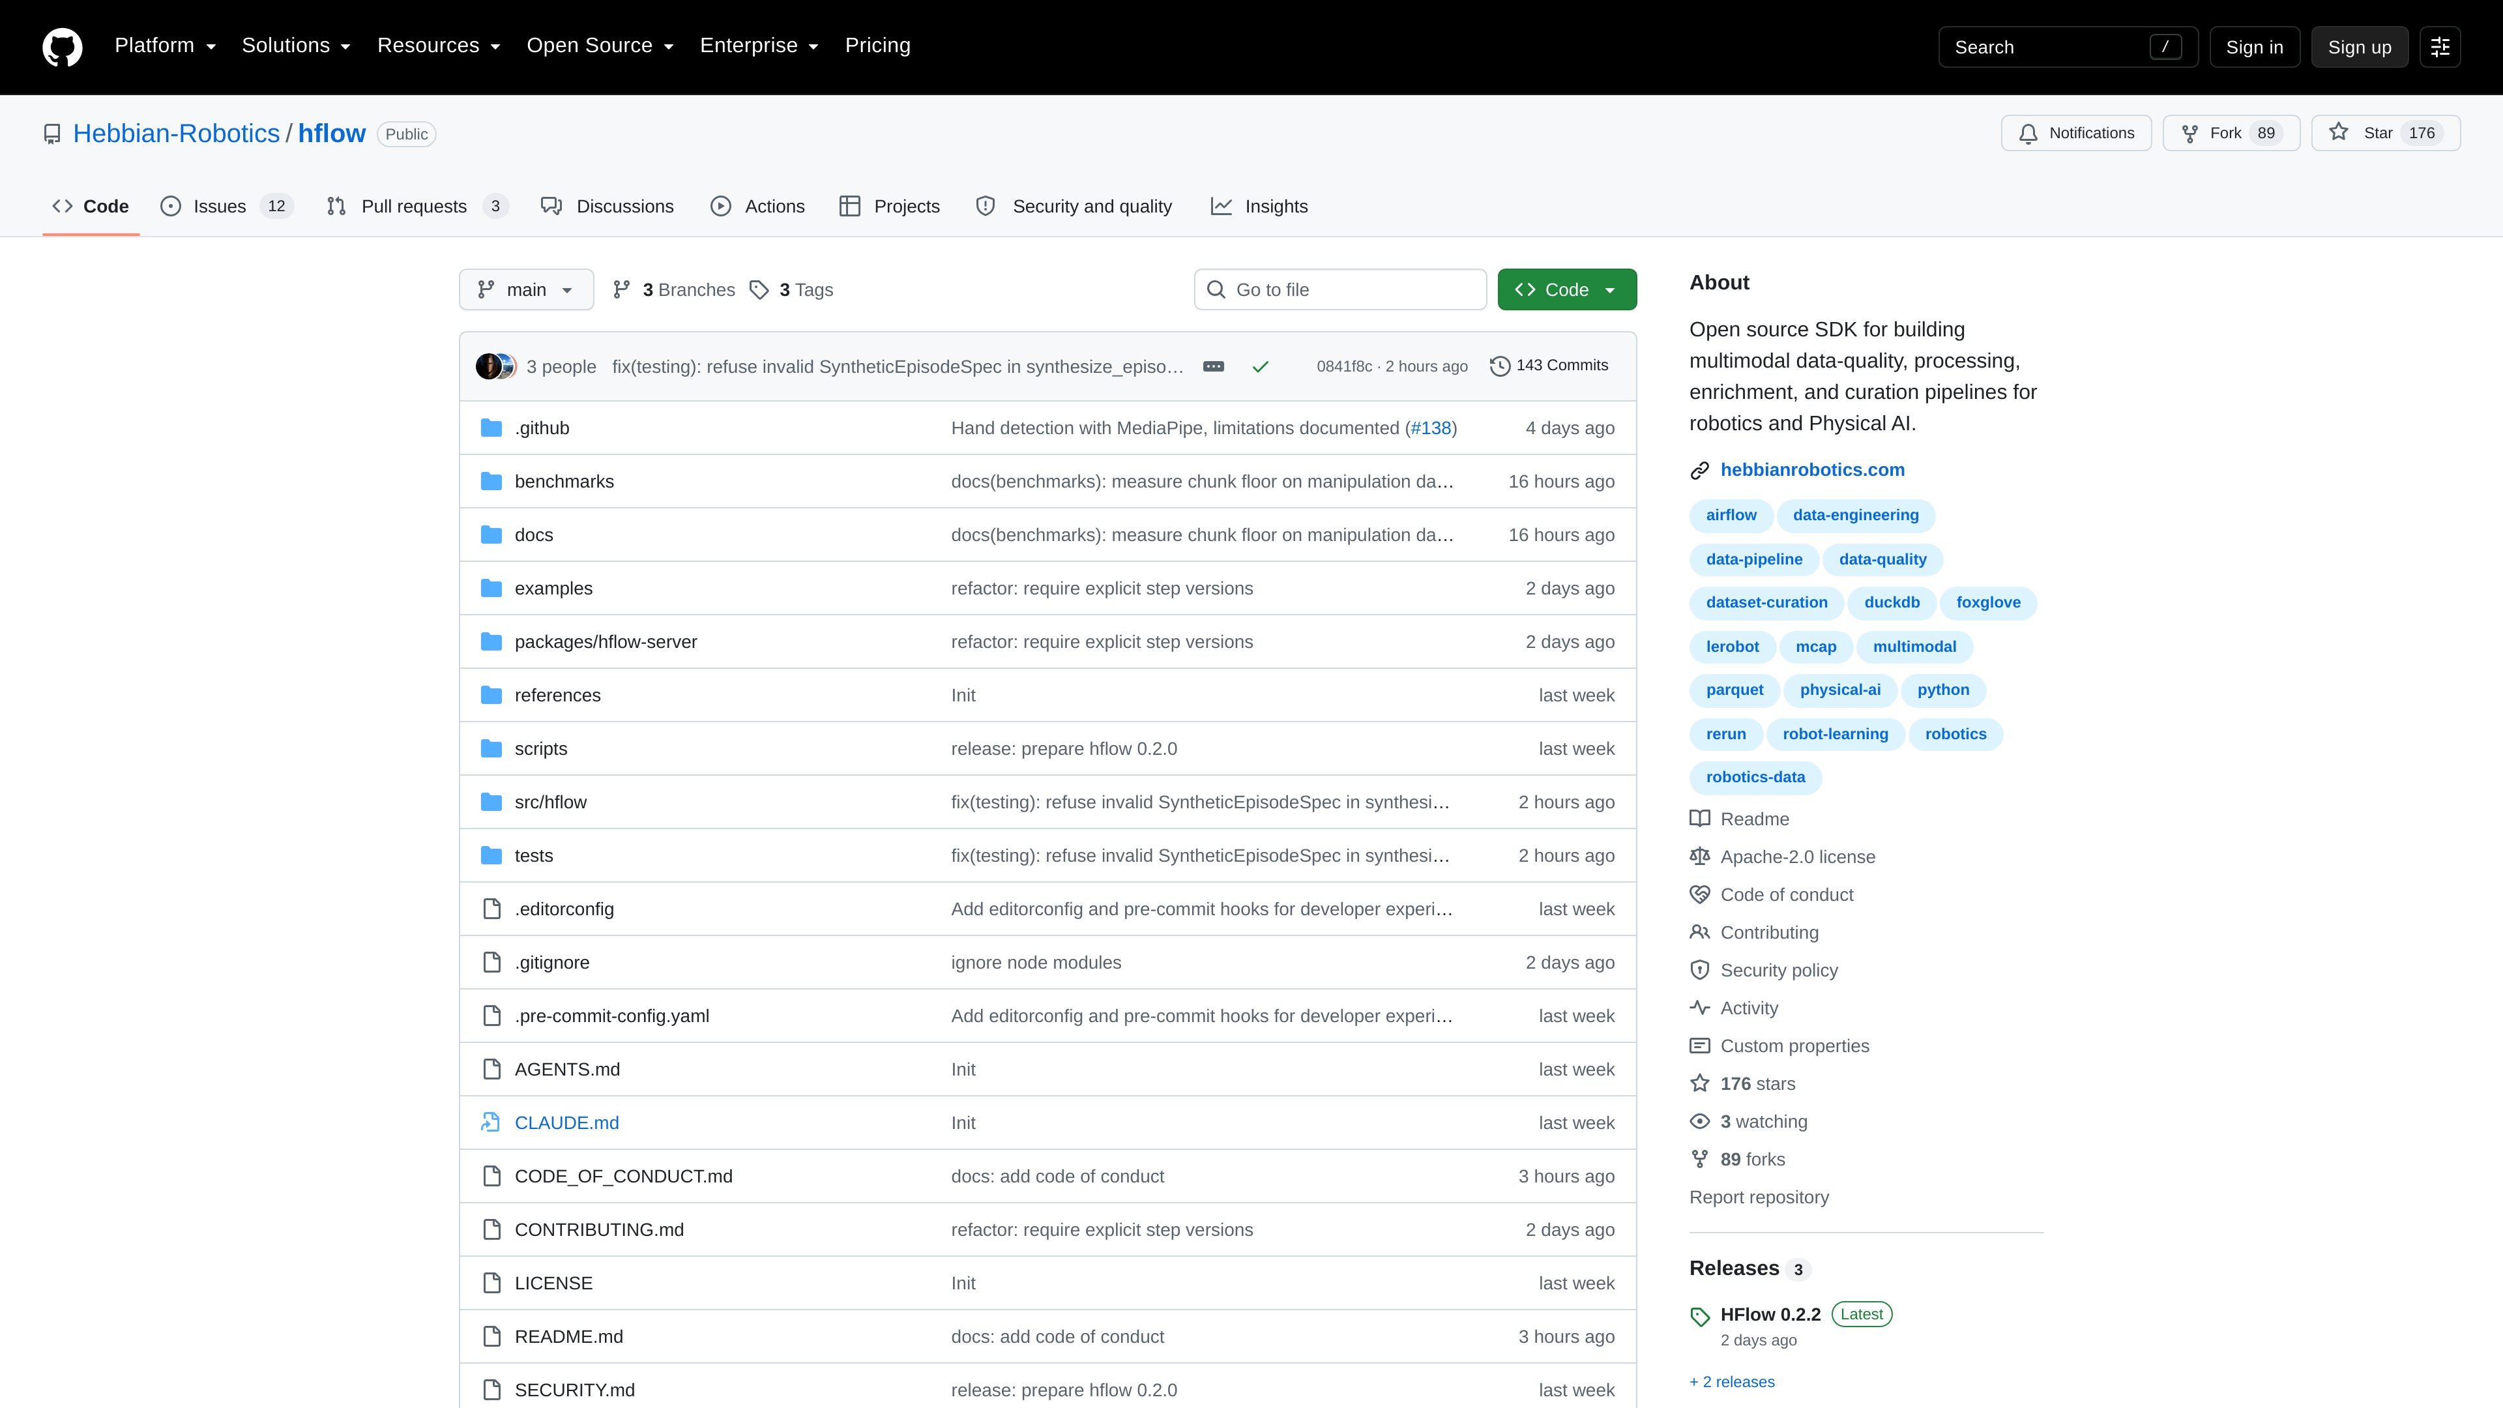The image size is (2503, 1408).
Task: Click the duckdb topic tag
Action: pos(1892,602)
